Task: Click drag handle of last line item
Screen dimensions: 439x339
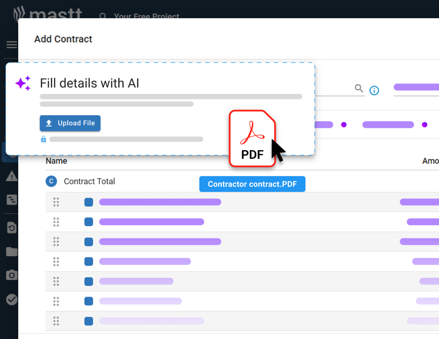Action: pos(56,321)
